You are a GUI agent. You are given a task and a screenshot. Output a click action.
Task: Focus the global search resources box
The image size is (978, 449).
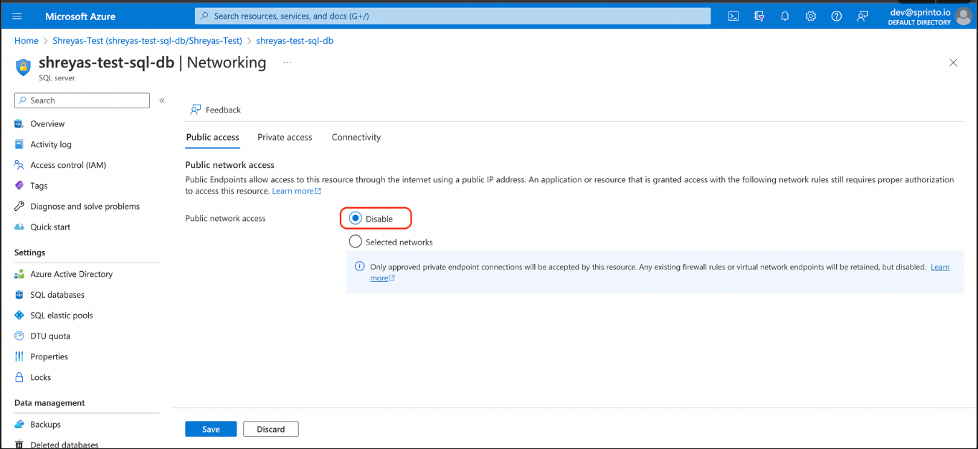click(x=452, y=16)
